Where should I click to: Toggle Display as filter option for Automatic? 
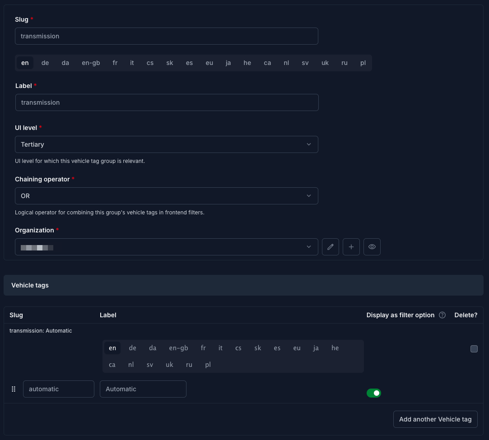click(373, 393)
